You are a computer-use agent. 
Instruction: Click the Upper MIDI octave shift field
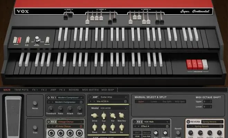[208, 101]
